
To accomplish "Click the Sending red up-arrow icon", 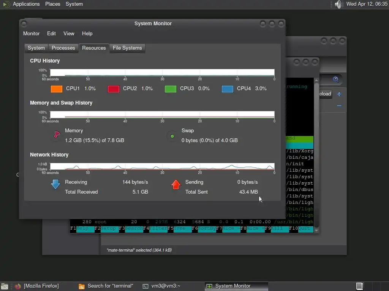I will tap(176, 185).
